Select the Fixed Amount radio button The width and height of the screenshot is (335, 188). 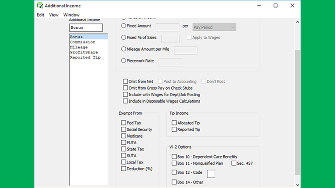point(124,26)
